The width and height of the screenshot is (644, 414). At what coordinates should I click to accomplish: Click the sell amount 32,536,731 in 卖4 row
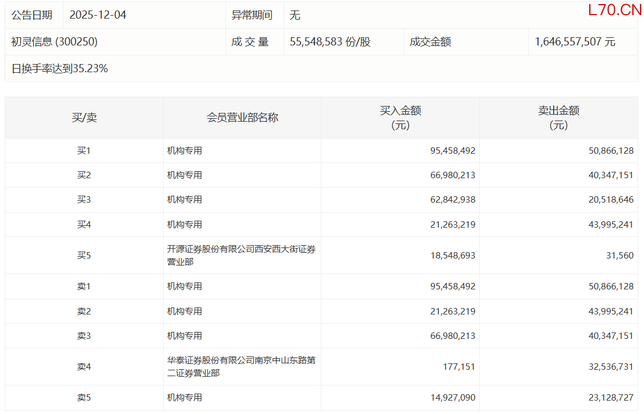(611, 367)
